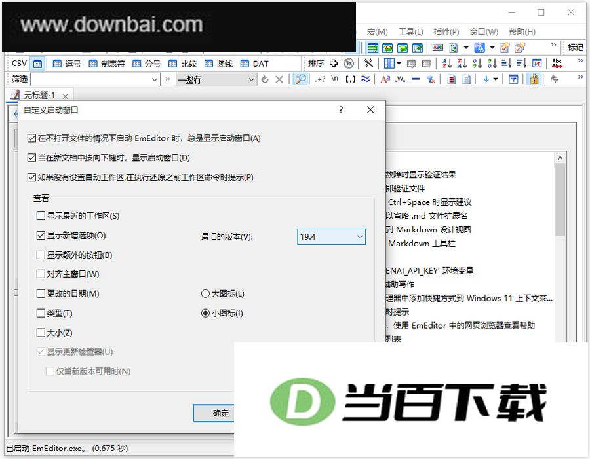Click the DAT mode button
Image resolution: width=590 pixels, height=459 pixels.
[254, 64]
